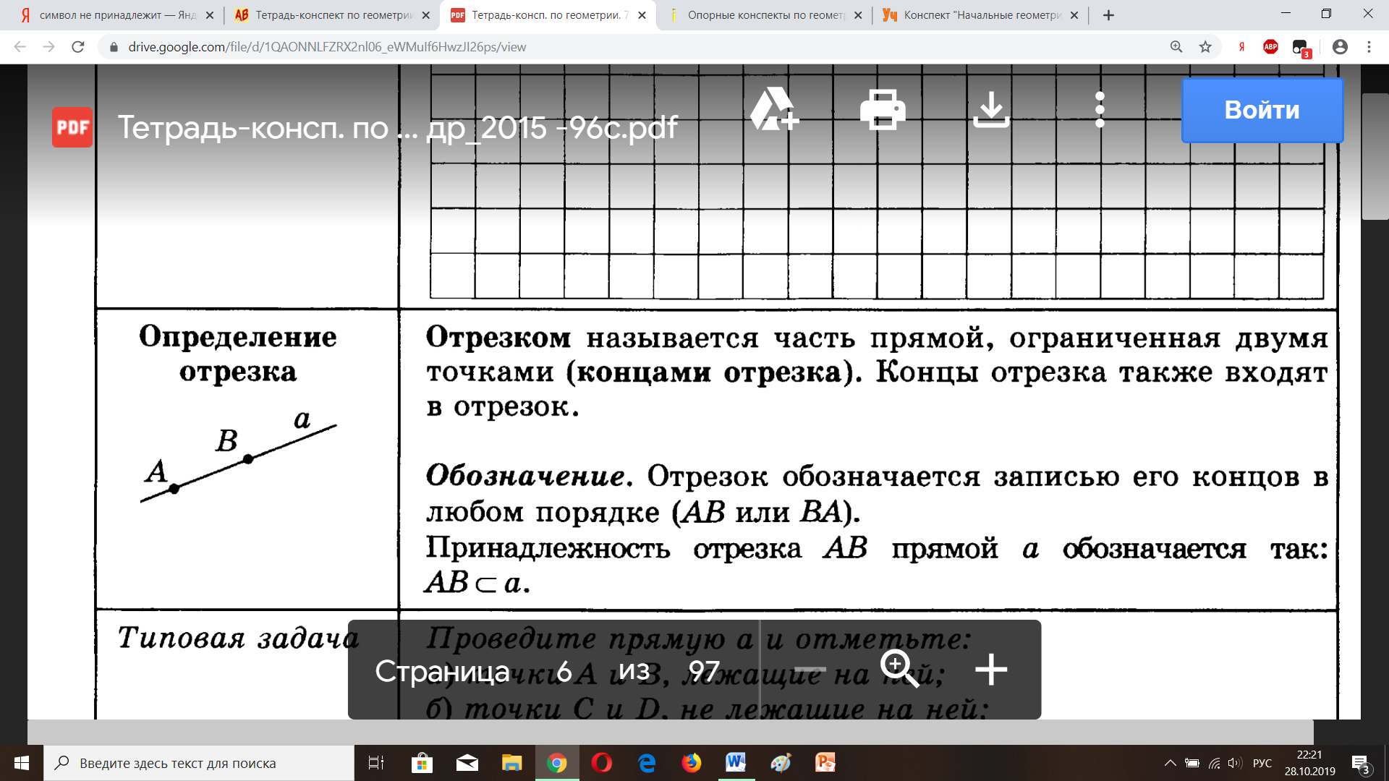Open File Explorer from taskbar
1389x781 pixels.
coord(512,763)
